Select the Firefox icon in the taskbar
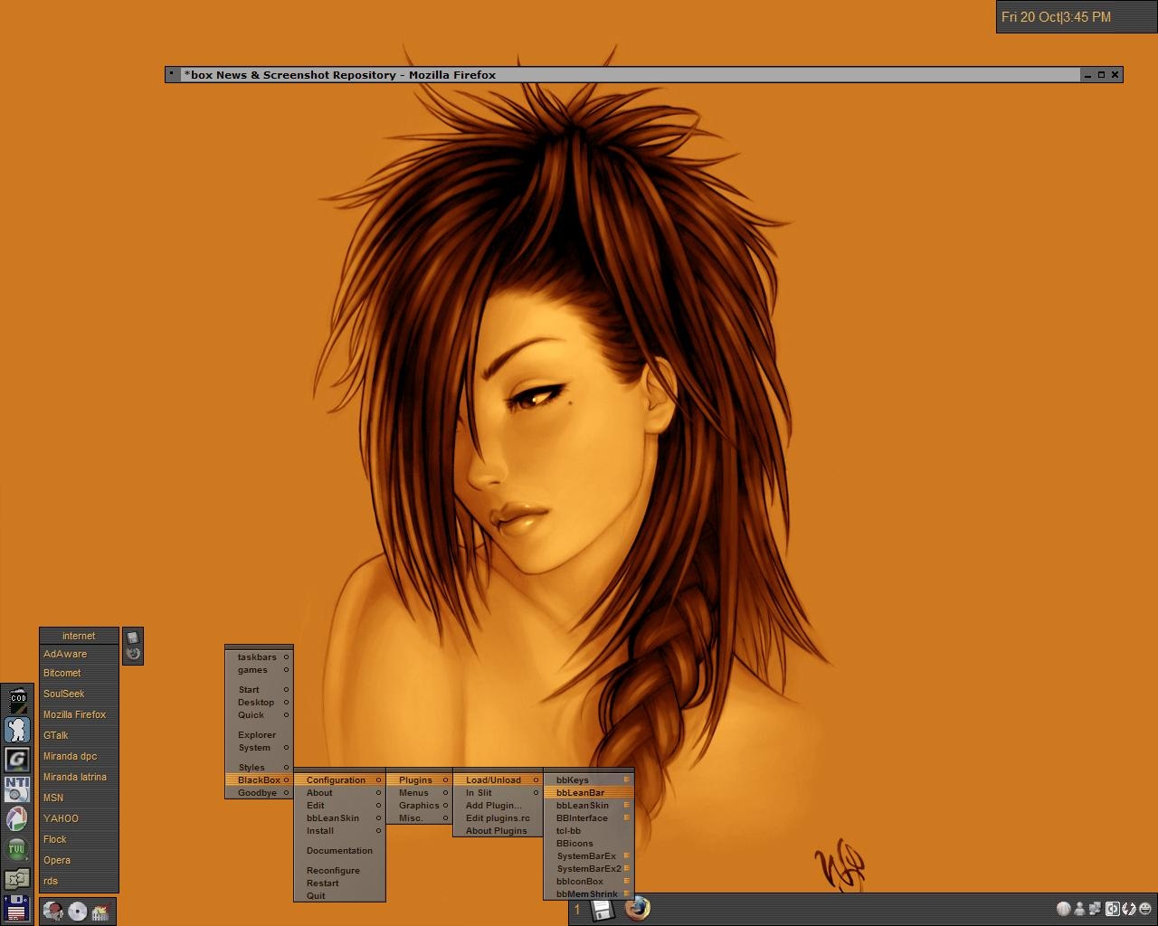The width and height of the screenshot is (1158, 926). [x=638, y=908]
